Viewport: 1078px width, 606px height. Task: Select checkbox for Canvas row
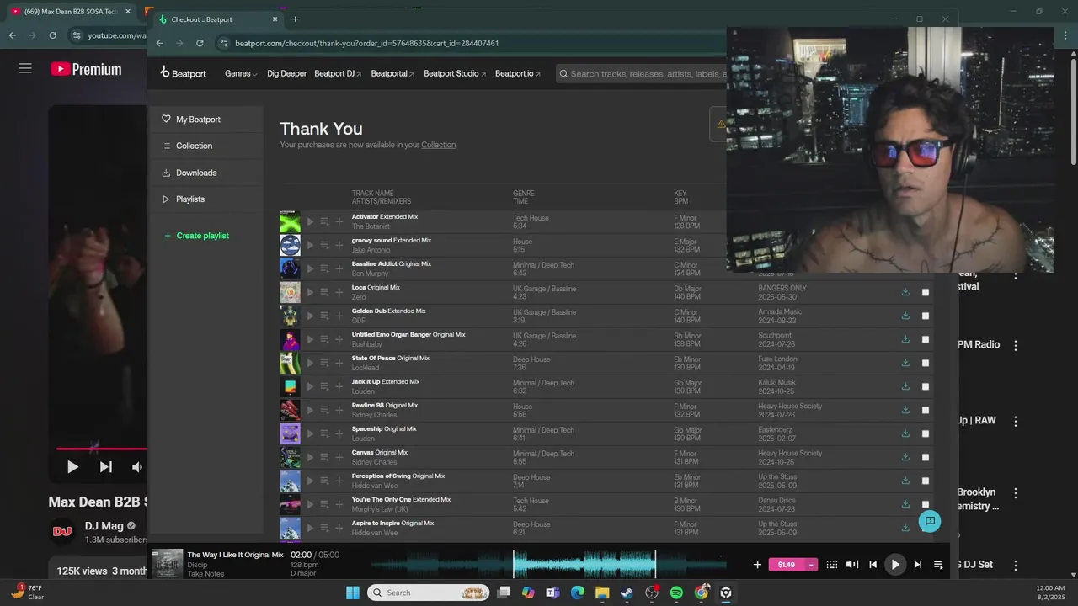[x=925, y=457]
